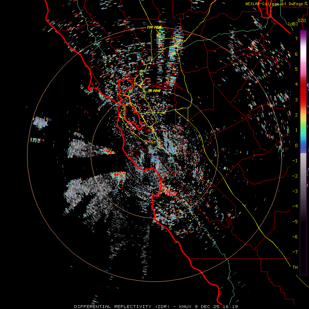
Task: Click the positive 2 dB scale label
Action: [296, 115]
